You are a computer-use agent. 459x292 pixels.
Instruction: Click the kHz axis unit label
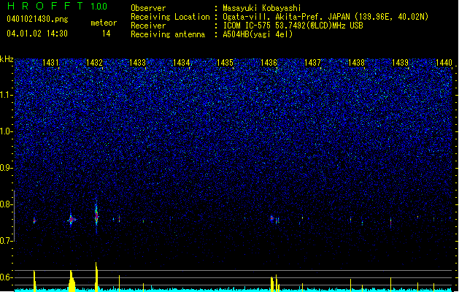click(7, 59)
